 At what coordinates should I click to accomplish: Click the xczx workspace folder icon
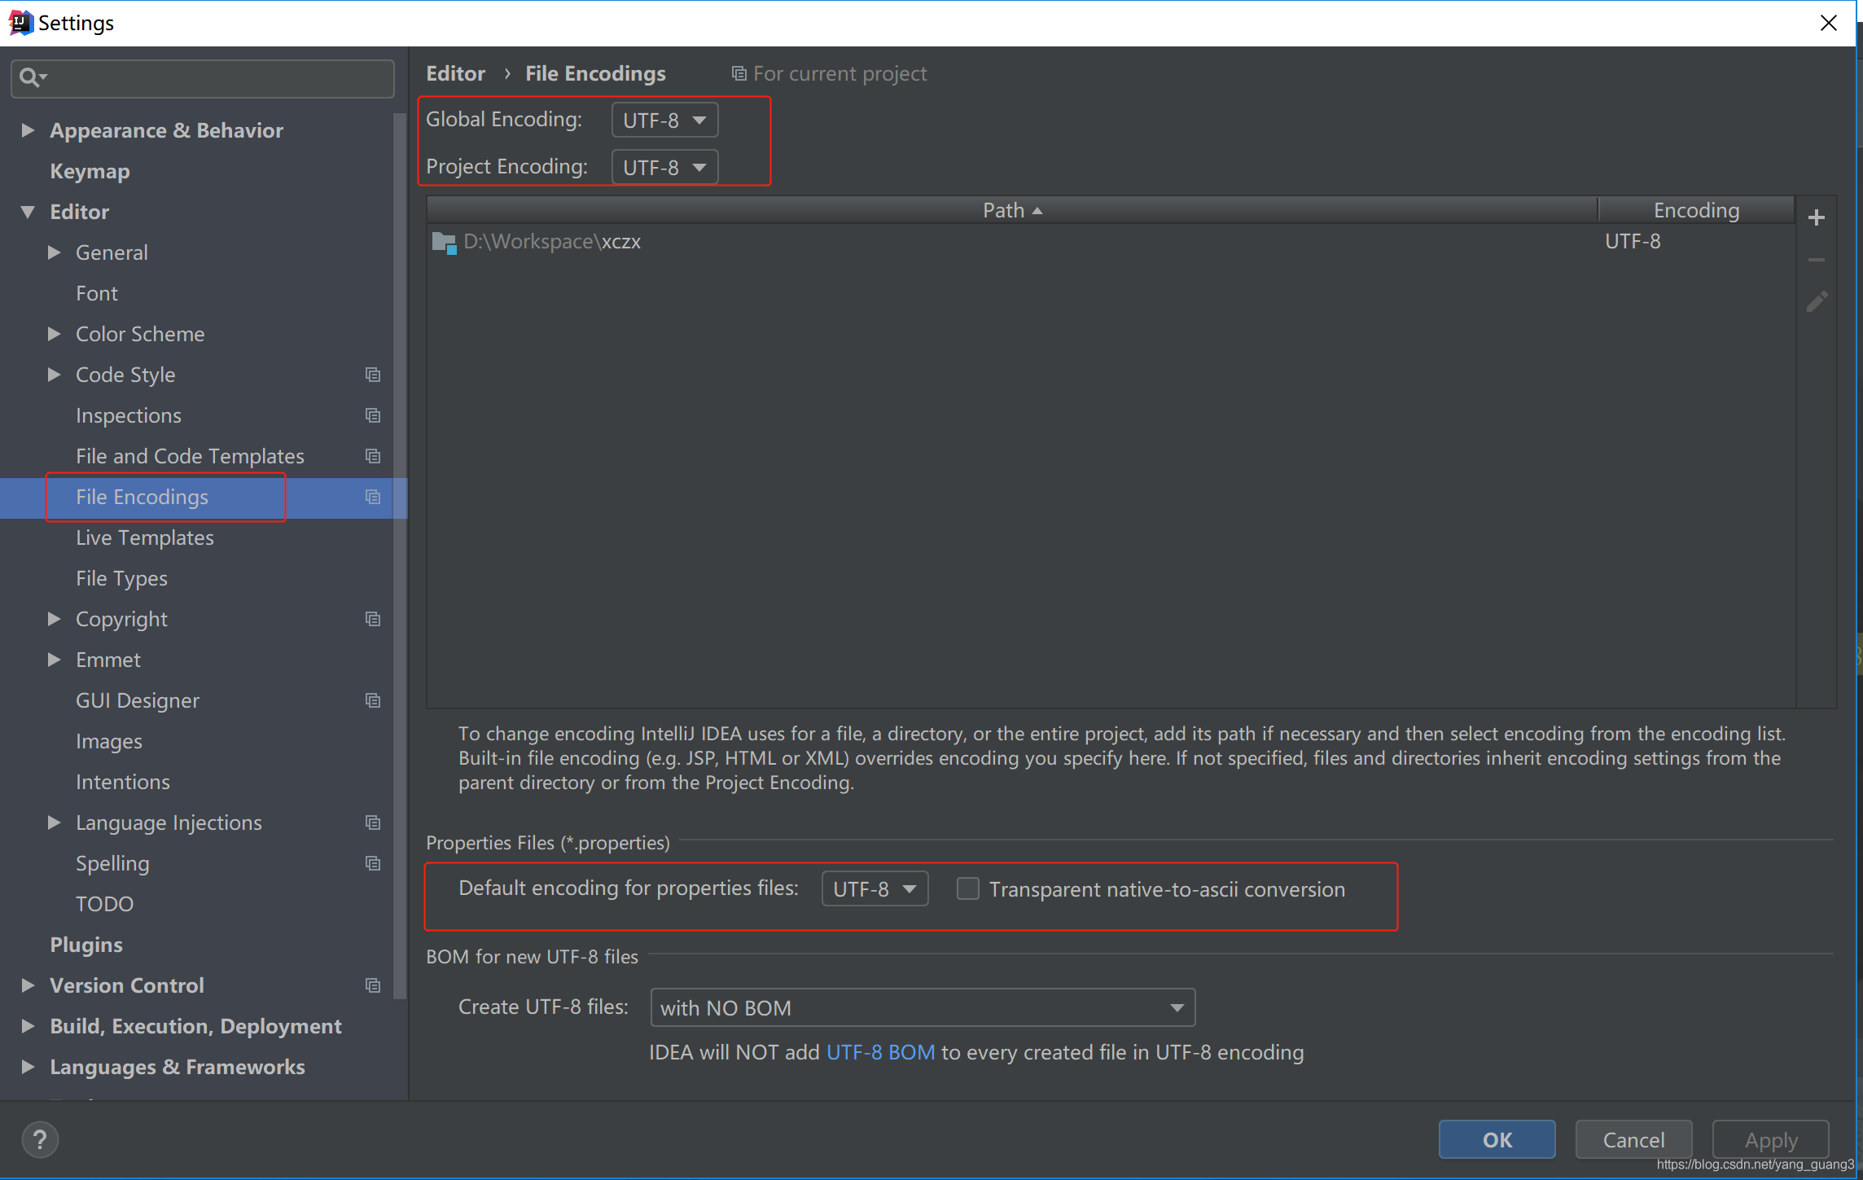click(444, 242)
